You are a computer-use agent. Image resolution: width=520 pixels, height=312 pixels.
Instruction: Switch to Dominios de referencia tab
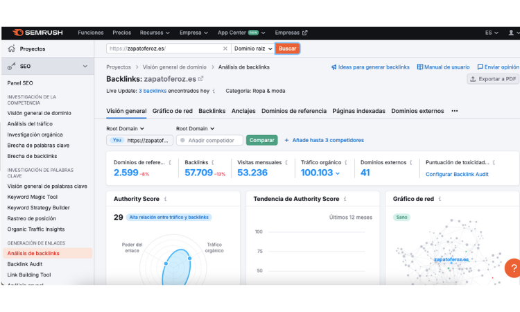point(294,111)
